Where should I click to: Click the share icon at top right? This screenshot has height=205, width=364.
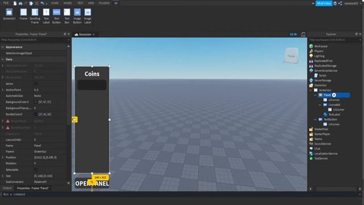(x=340, y=3)
